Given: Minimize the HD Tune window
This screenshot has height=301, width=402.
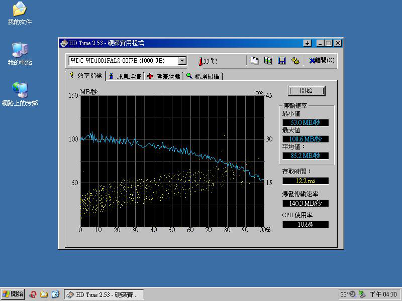Looking at the screenshot, I should click(320, 43).
